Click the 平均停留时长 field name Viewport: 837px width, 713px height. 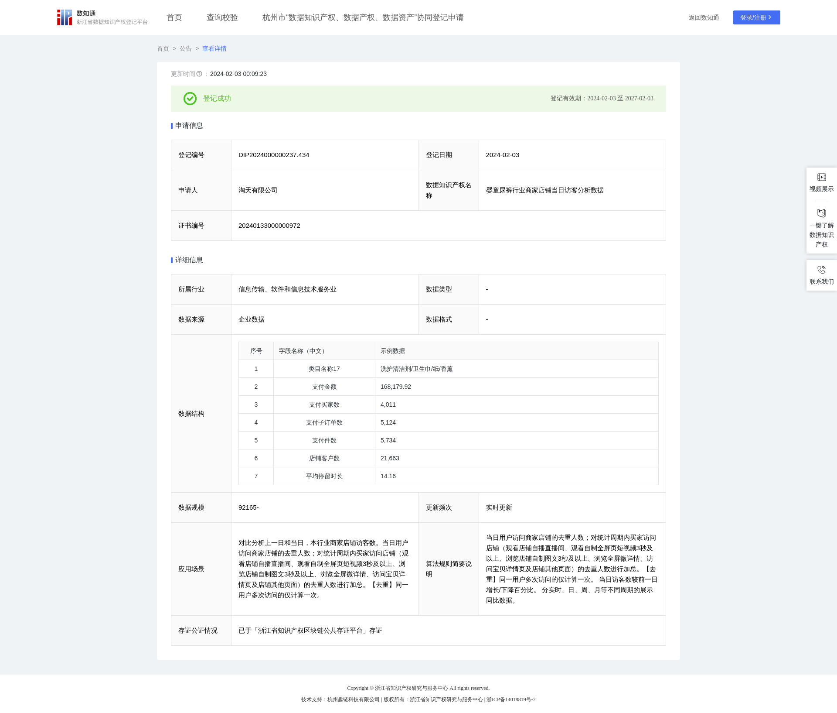click(x=324, y=476)
